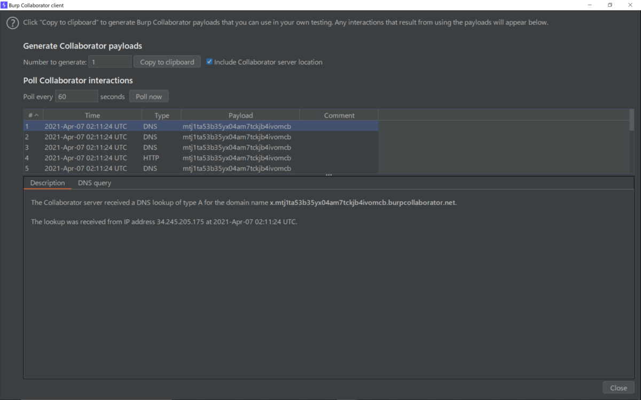Sort by the # column header
Viewport: 641px width, 400px height.
point(33,115)
